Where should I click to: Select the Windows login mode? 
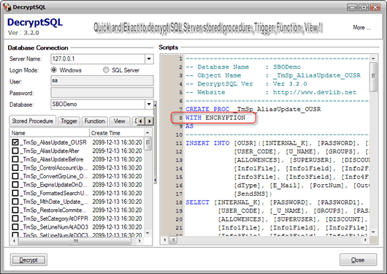coord(54,70)
